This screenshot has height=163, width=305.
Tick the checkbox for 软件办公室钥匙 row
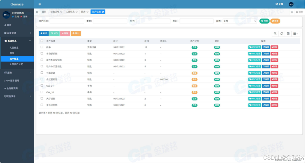42,66
